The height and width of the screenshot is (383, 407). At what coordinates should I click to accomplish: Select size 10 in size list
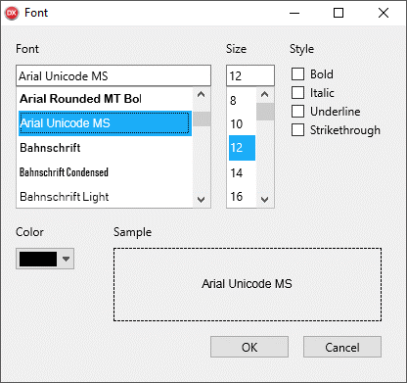pos(242,124)
